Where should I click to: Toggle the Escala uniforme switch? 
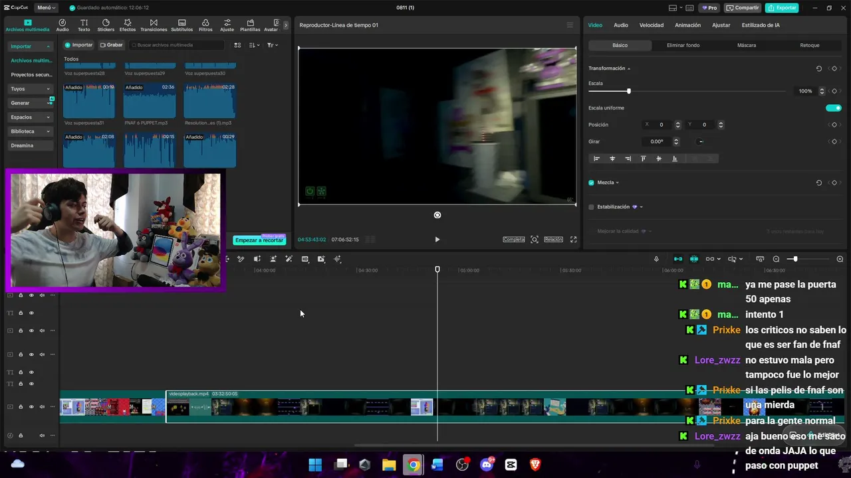[833, 108]
